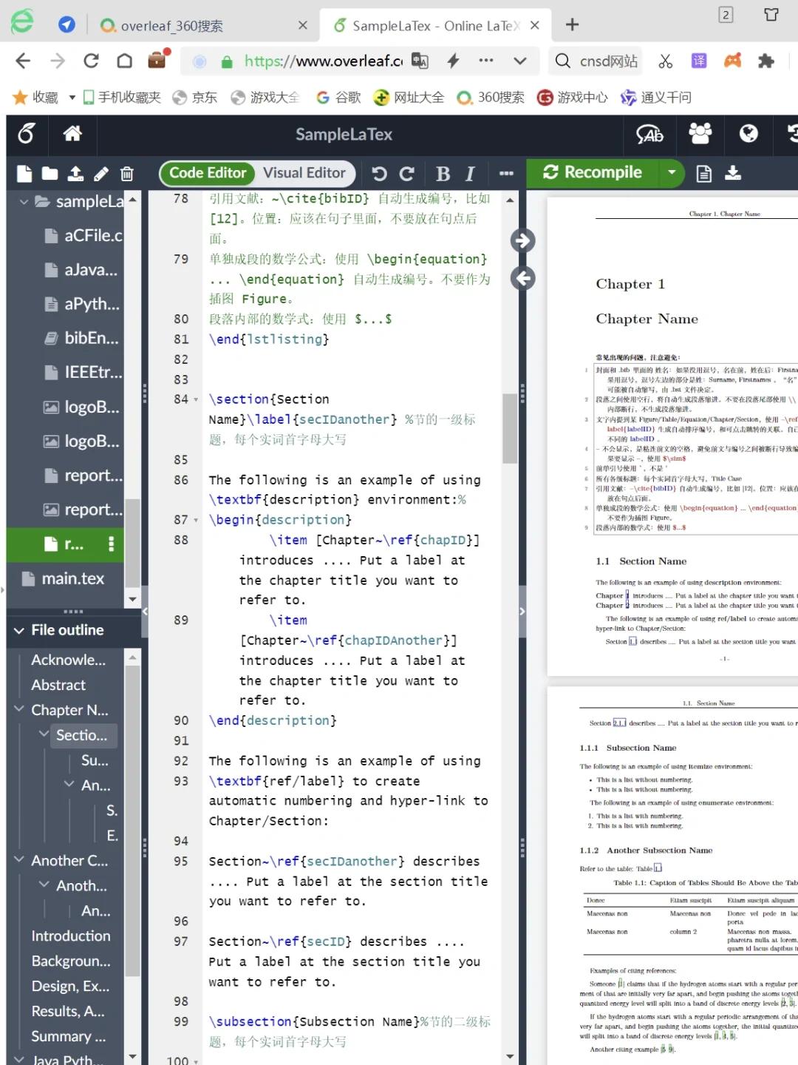Apply bold formatting to selection
This screenshot has width=798, height=1065.
click(443, 174)
